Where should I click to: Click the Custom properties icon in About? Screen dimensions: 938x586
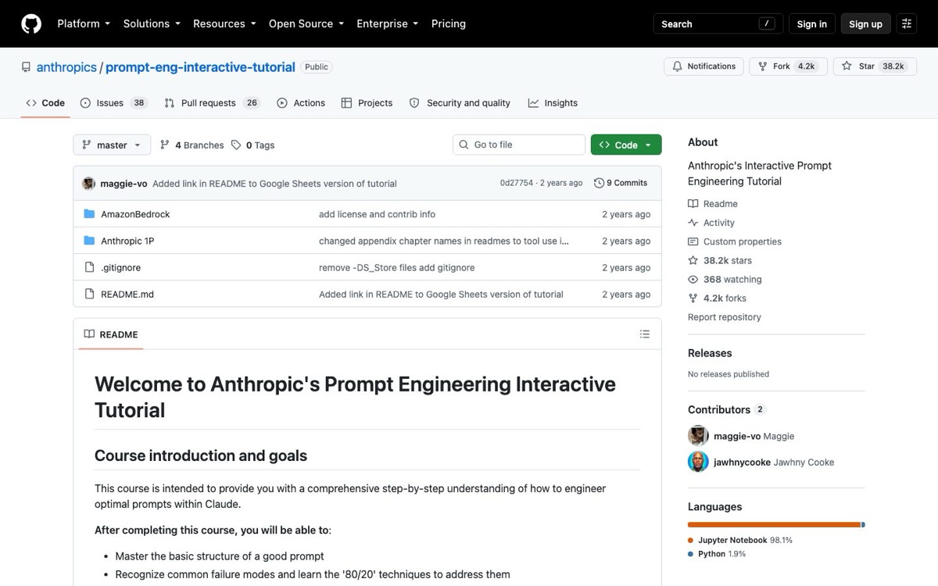pyautogui.click(x=693, y=241)
